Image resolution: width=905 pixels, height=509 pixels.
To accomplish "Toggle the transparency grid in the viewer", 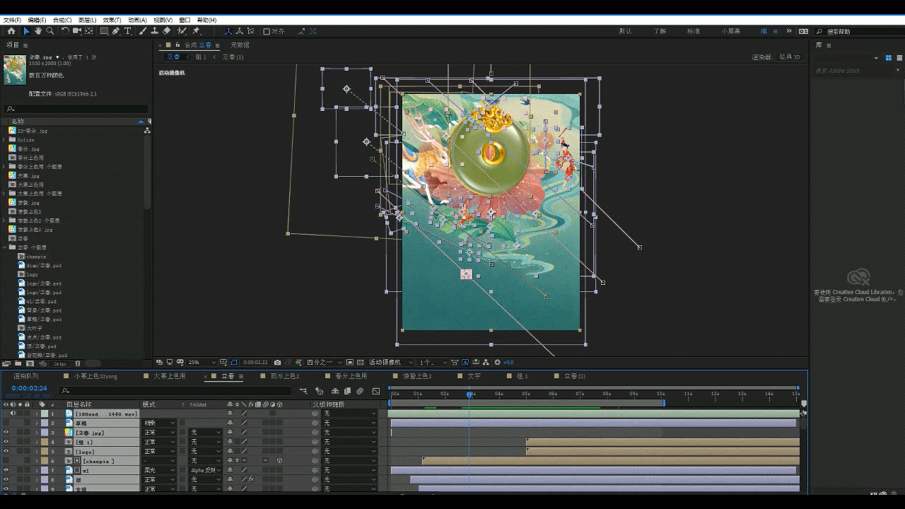I will 360,362.
